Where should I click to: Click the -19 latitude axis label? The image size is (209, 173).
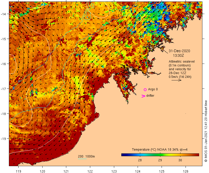(3, 139)
